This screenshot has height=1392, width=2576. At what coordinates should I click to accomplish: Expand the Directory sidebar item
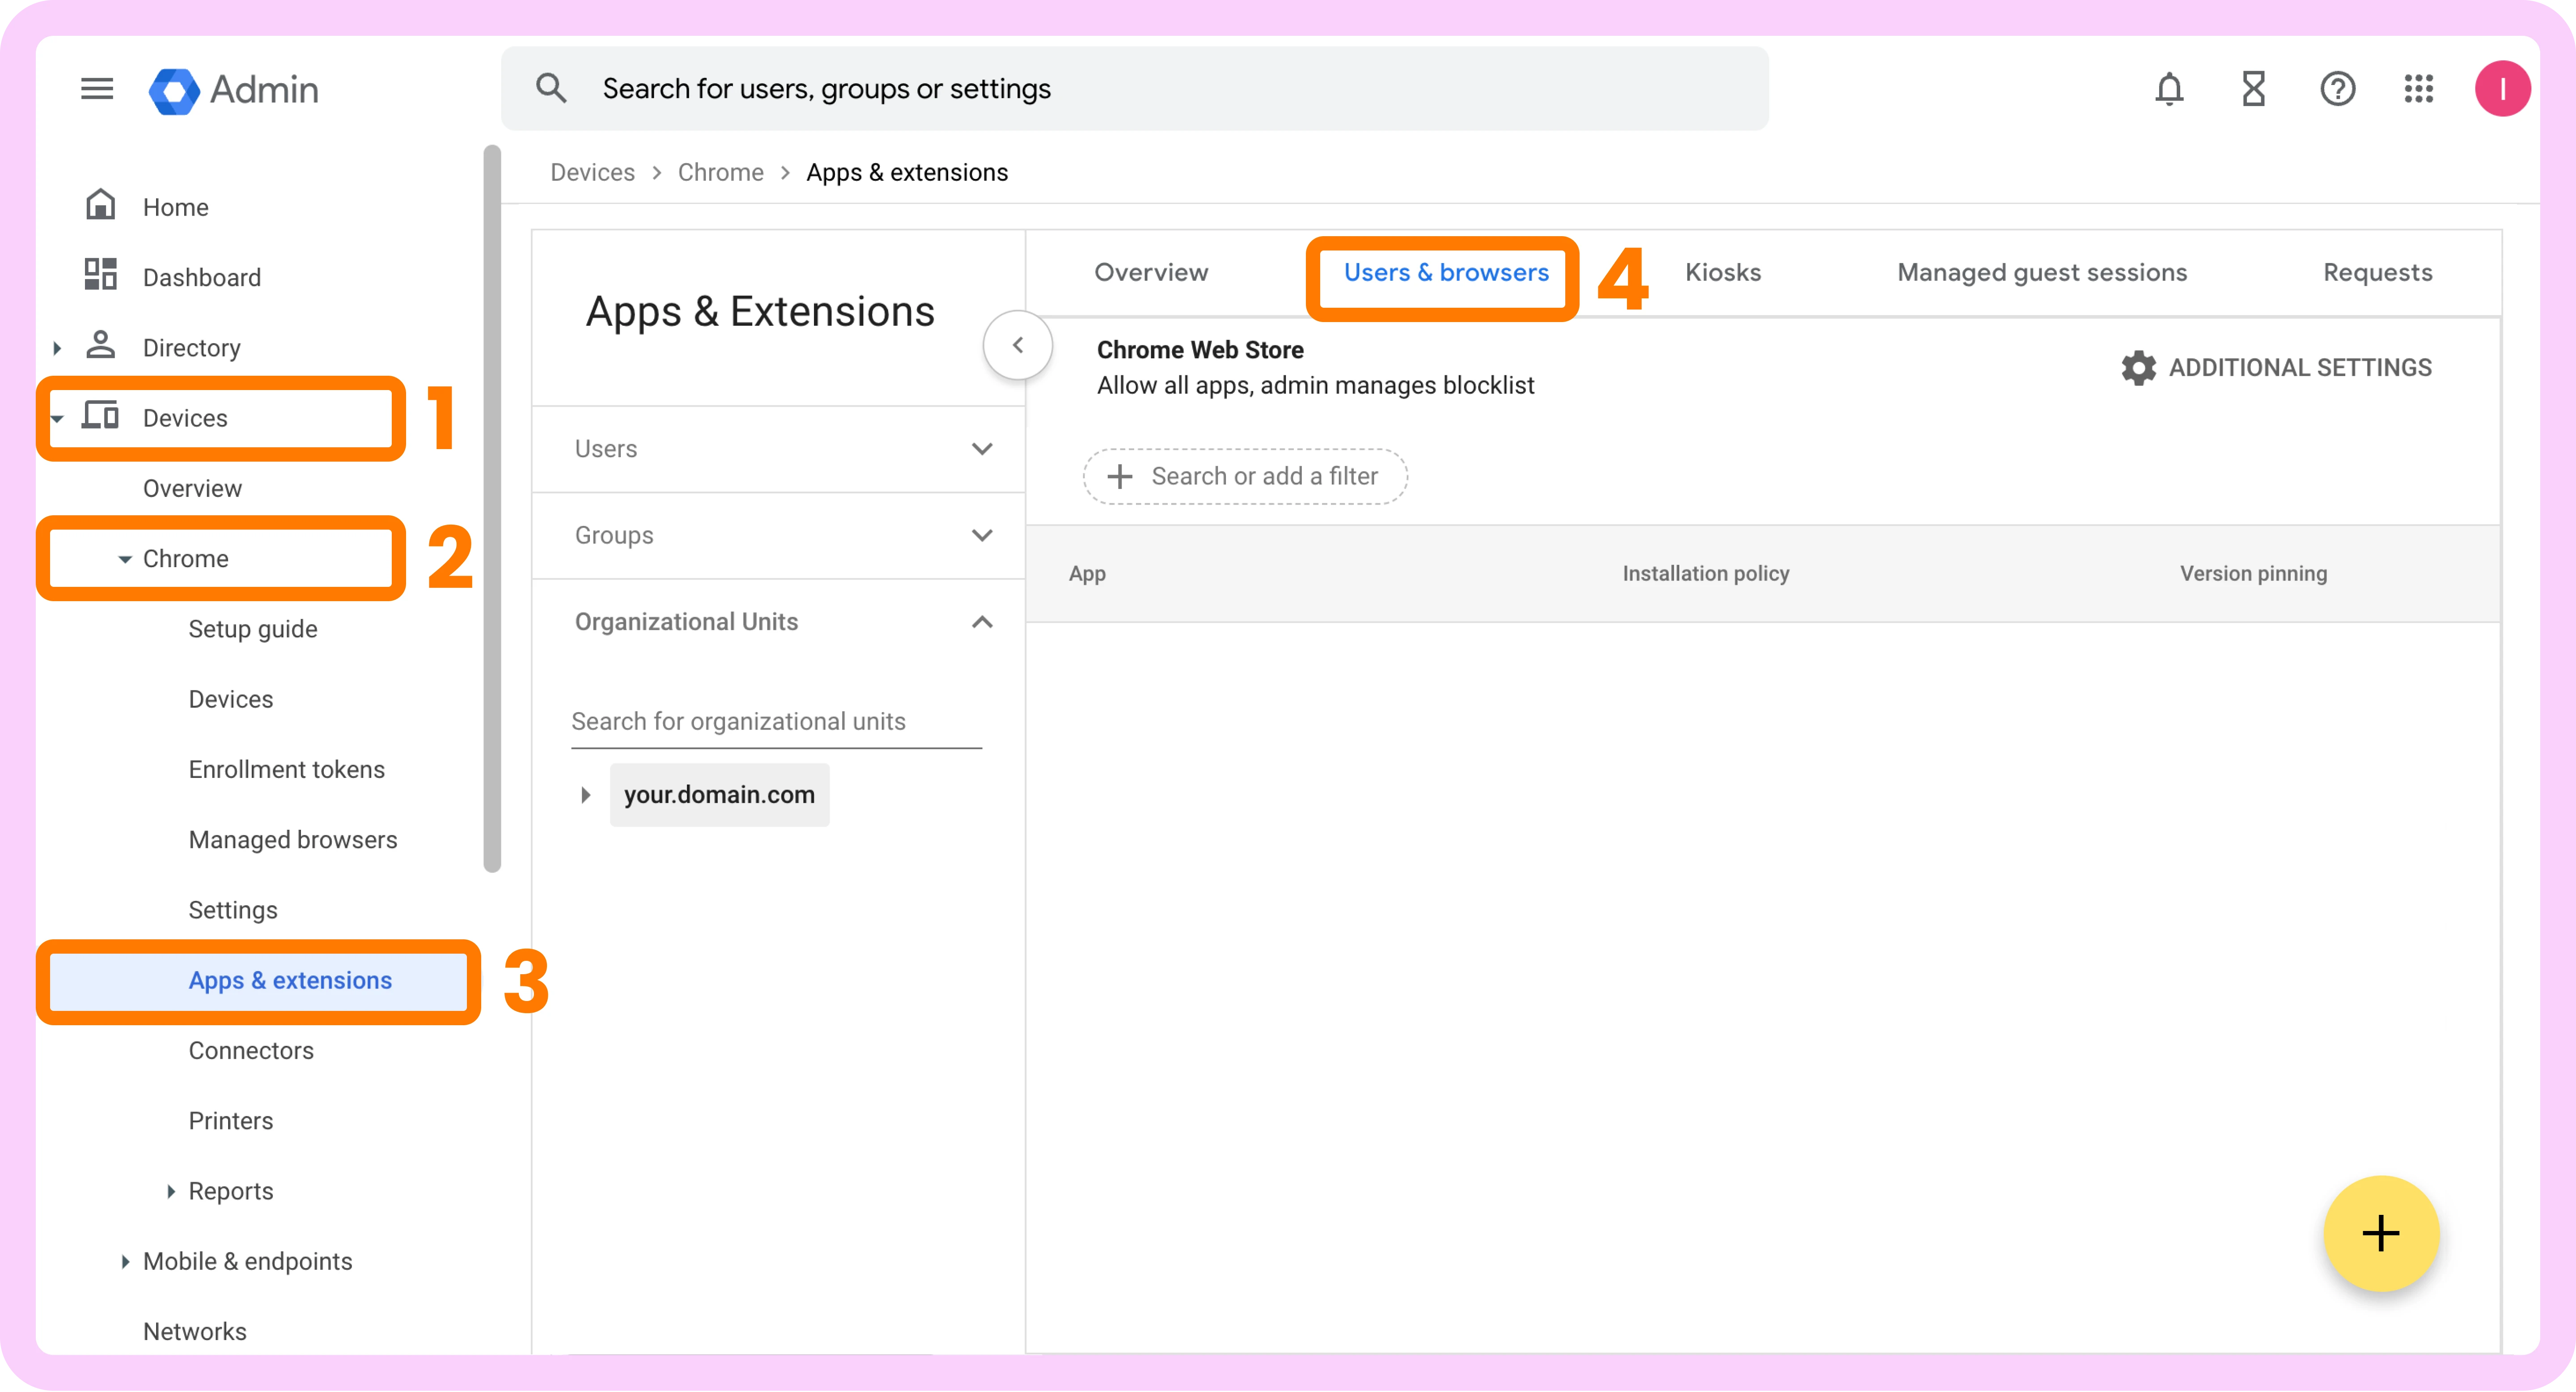(x=57, y=348)
